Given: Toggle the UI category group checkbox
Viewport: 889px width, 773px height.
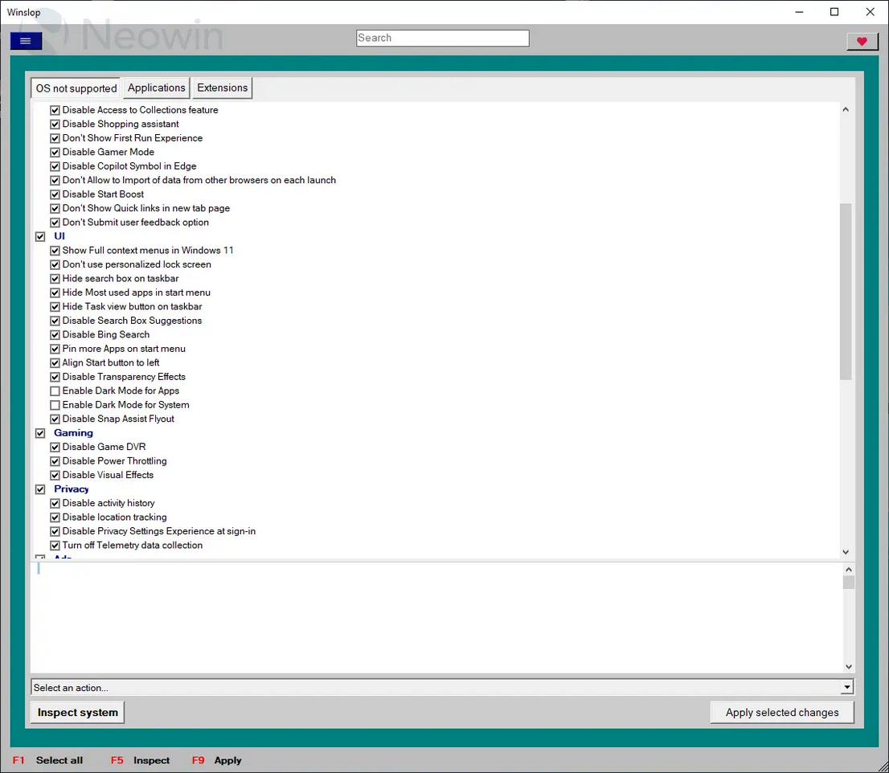Looking at the screenshot, I should (40, 237).
